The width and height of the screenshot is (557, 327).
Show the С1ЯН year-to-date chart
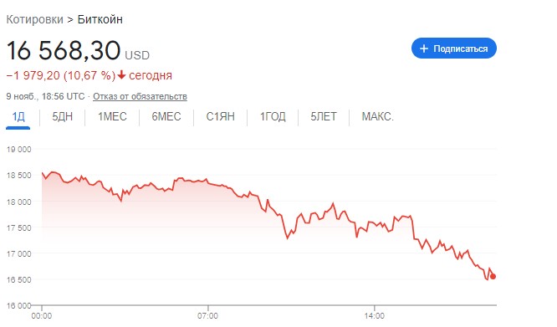220,116
